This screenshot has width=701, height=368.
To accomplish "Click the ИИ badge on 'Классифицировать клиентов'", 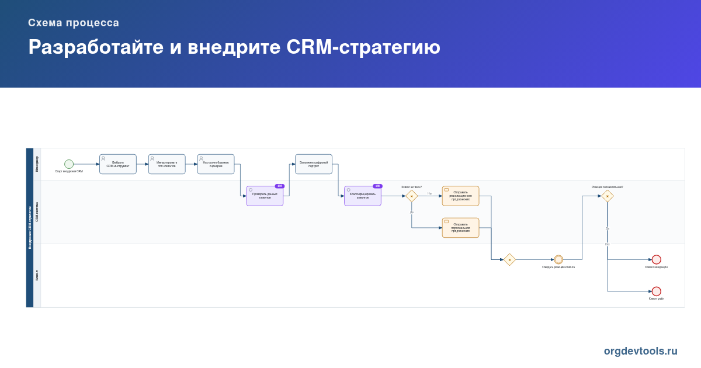I will click(377, 186).
